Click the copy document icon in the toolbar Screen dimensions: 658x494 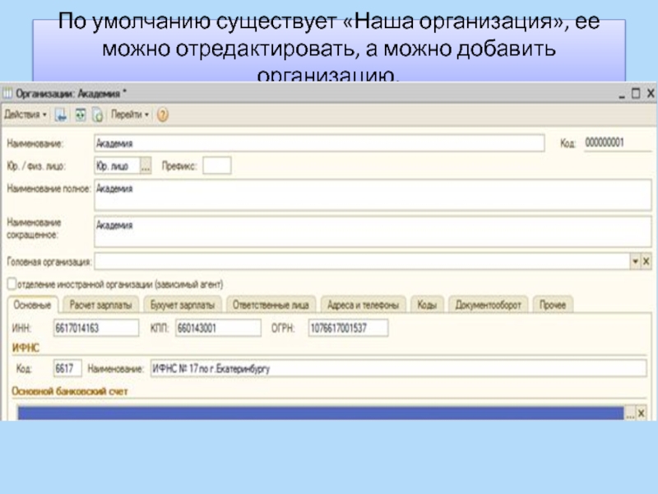97,115
